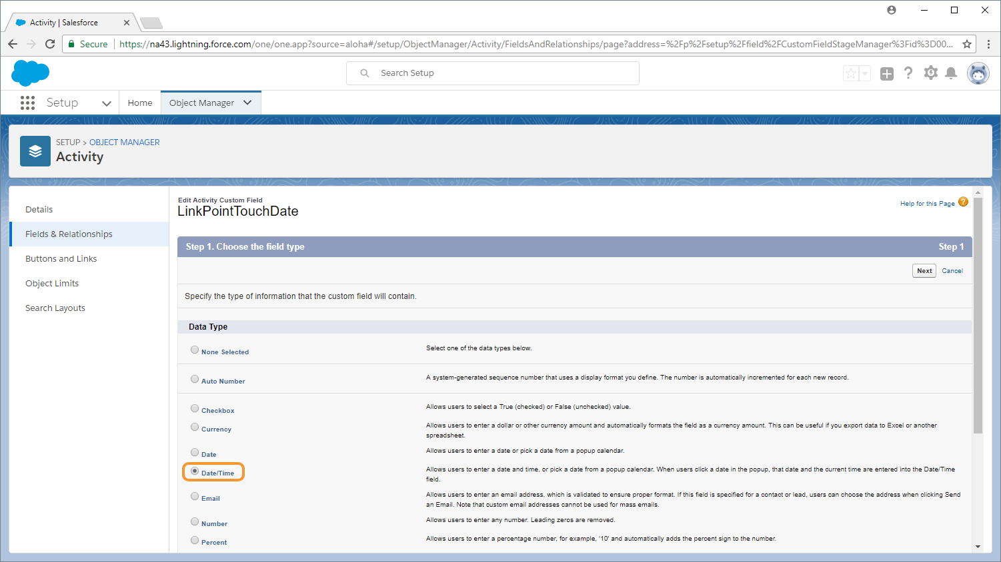Click the Favorites star icon
The width and height of the screenshot is (1001, 562).
pyautogui.click(x=851, y=73)
